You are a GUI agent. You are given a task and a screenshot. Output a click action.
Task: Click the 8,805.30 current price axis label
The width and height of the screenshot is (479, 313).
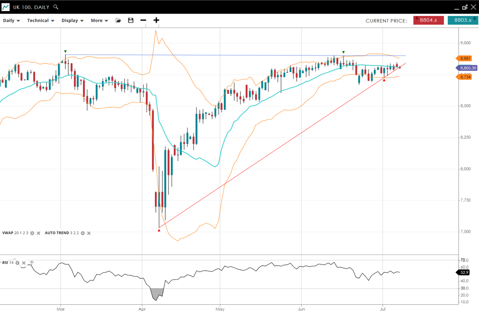click(x=467, y=68)
